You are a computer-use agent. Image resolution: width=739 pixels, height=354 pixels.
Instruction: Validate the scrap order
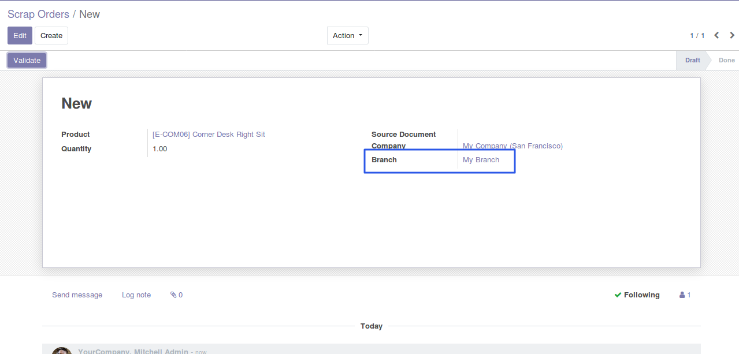pos(27,60)
